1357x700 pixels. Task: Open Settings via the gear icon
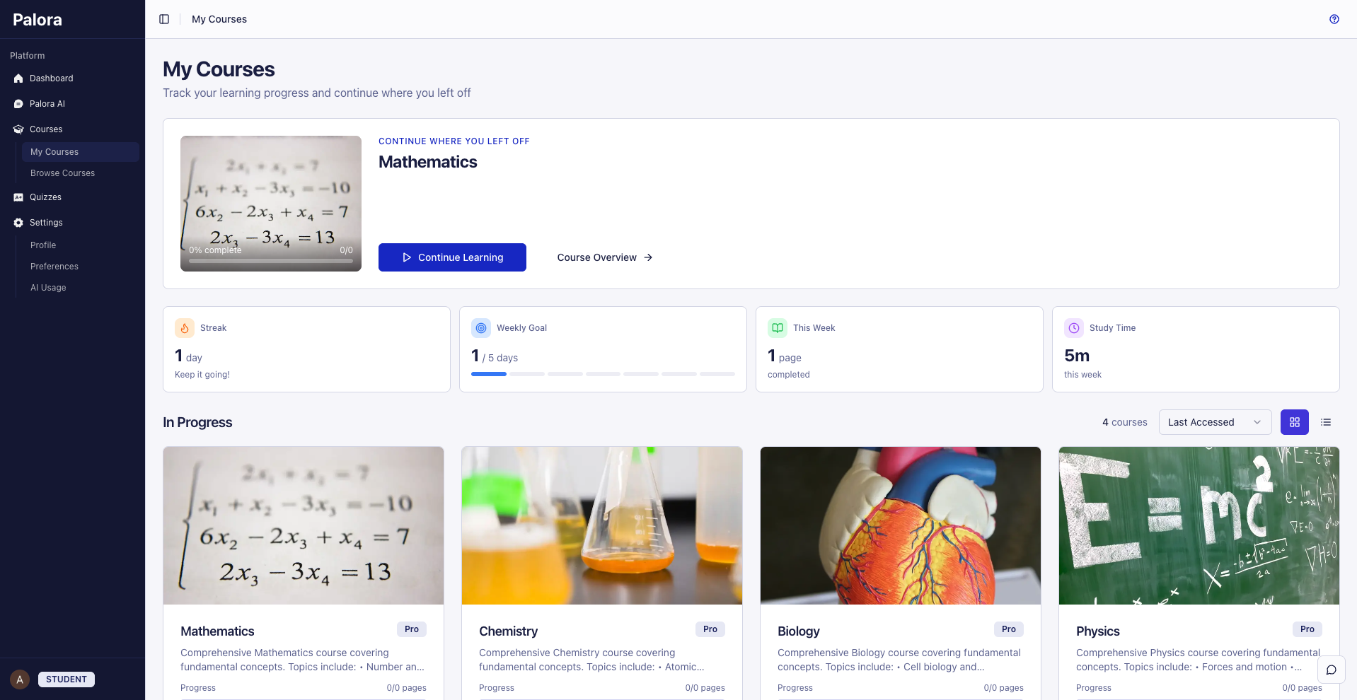click(x=16, y=223)
